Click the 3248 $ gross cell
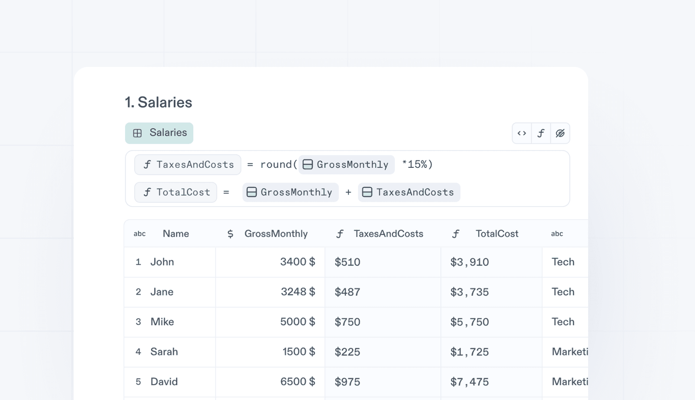 pos(270,292)
